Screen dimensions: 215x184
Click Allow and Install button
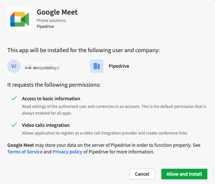pos(184,174)
